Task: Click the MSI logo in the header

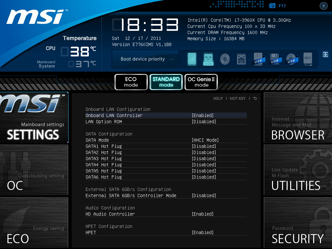Action: pos(36,17)
